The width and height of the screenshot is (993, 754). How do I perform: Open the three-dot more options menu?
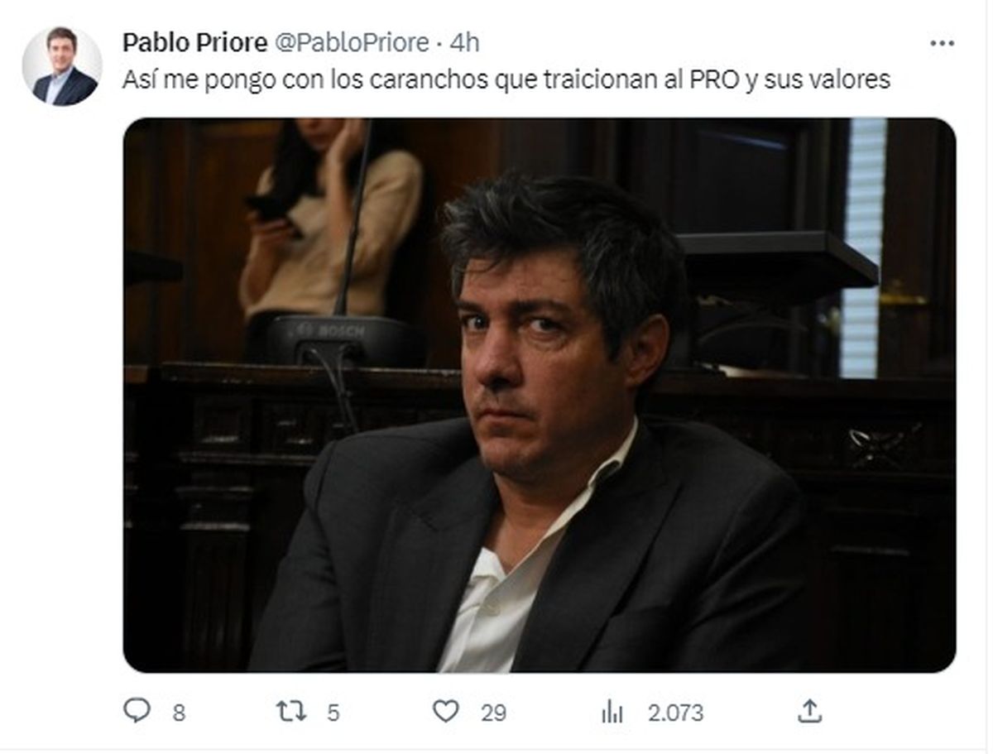[942, 43]
